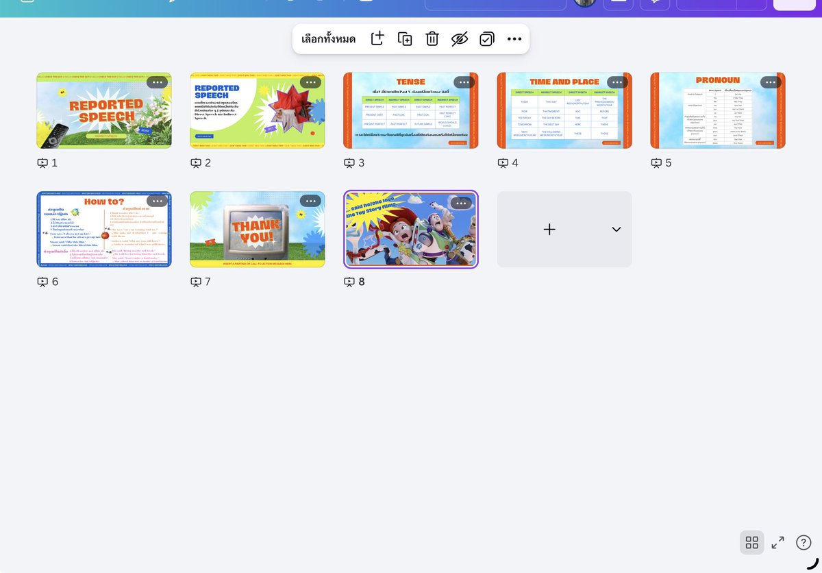Open presenter notes icon beside page 1
The width and height of the screenshot is (822, 573).
click(x=42, y=163)
